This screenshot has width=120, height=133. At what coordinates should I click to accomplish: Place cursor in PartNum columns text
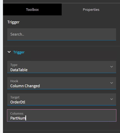pyautogui.click(x=18, y=118)
